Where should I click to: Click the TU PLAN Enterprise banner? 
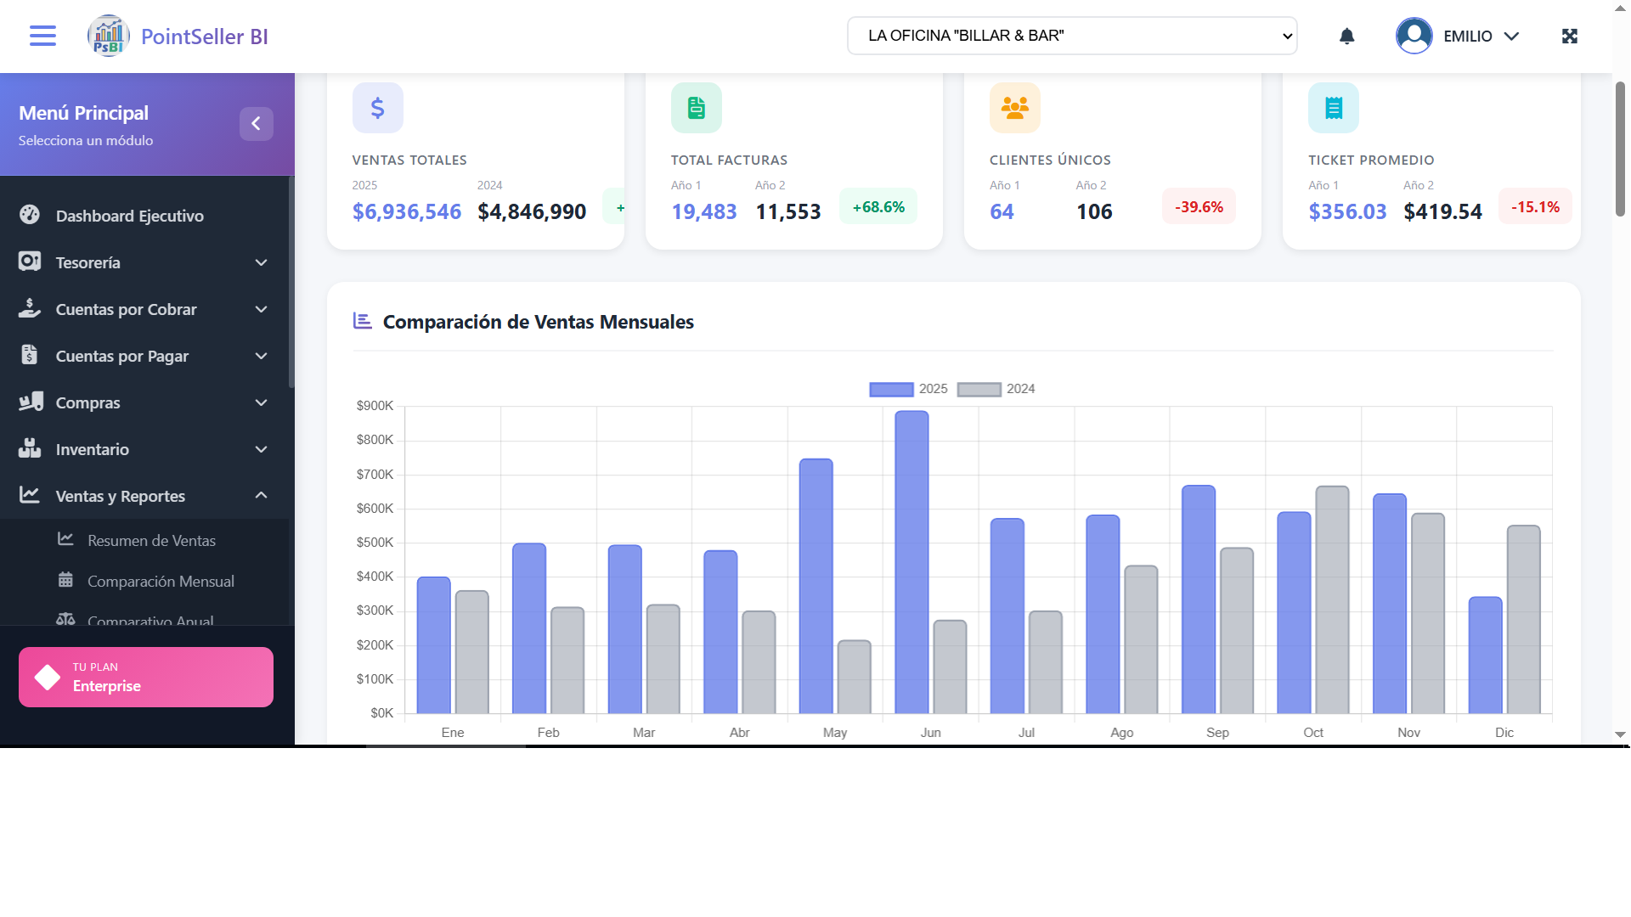(x=145, y=677)
